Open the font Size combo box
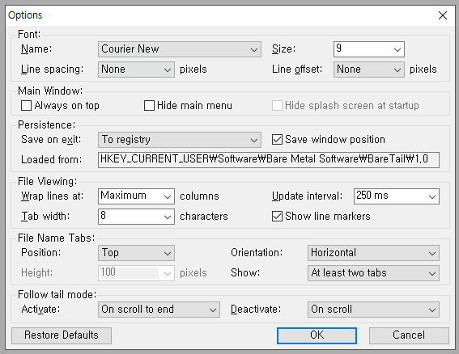 pyautogui.click(x=369, y=49)
